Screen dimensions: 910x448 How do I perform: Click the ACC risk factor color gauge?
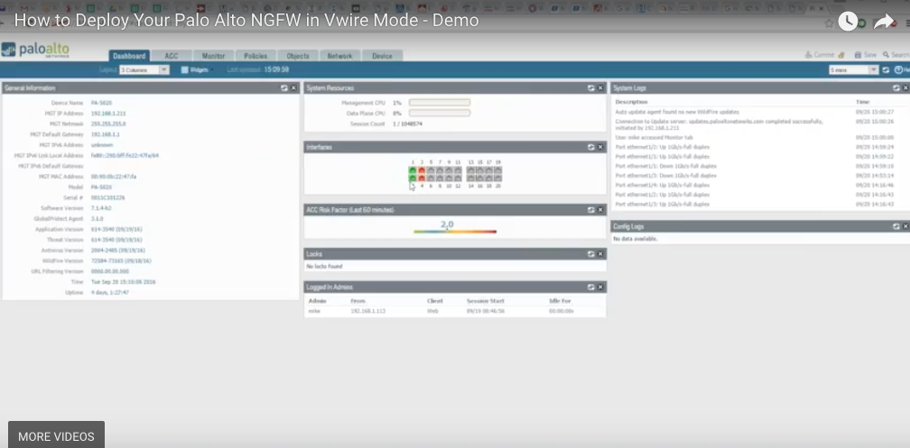tap(455, 232)
